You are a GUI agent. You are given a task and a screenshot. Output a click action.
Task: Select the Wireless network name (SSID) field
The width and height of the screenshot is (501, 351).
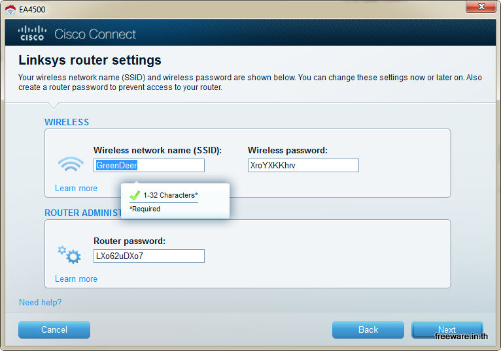(149, 166)
